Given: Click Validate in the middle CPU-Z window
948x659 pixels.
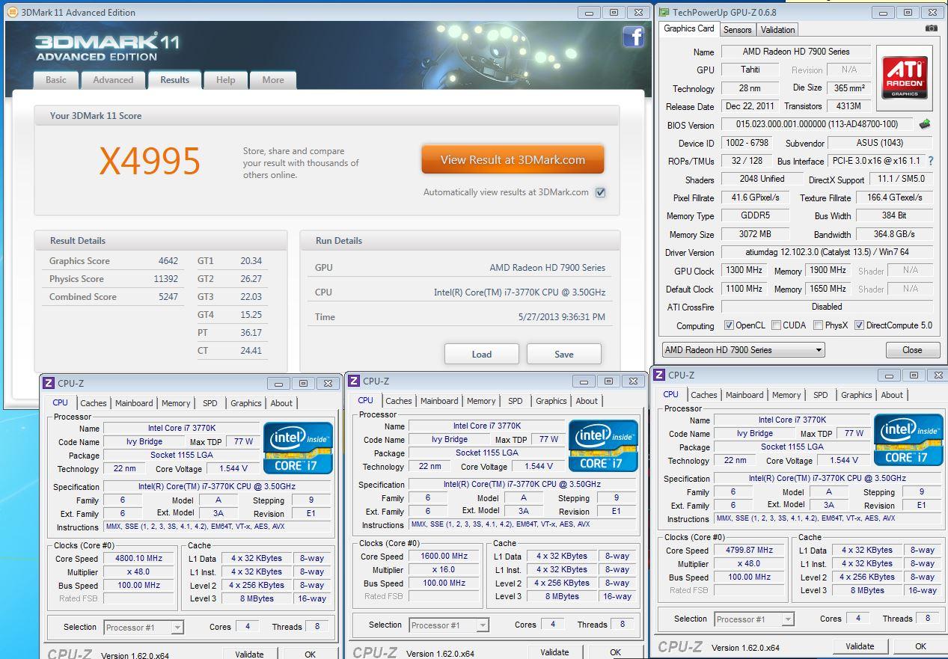Looking at the screenshot, I should [554, 652].
